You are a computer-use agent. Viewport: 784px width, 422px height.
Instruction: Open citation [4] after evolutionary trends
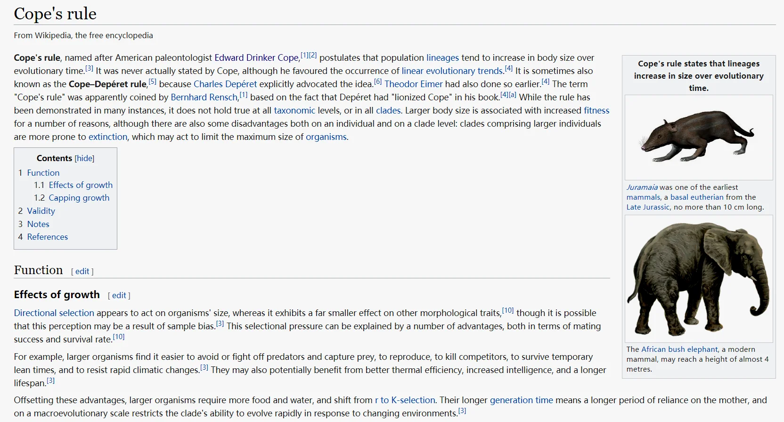[x=509, y=68]
